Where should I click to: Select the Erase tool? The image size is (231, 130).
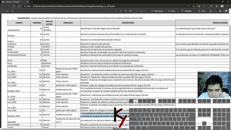(x=202, y=11)
